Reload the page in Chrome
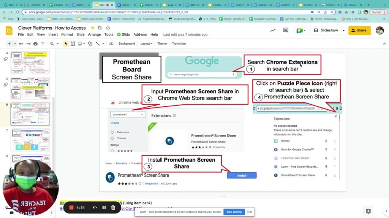Image resolution: width=389 pixels, height=218 pixels. coord(17,12)
